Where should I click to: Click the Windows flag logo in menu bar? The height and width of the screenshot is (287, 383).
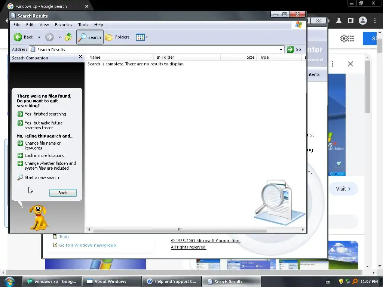click(x=298, y=25)
